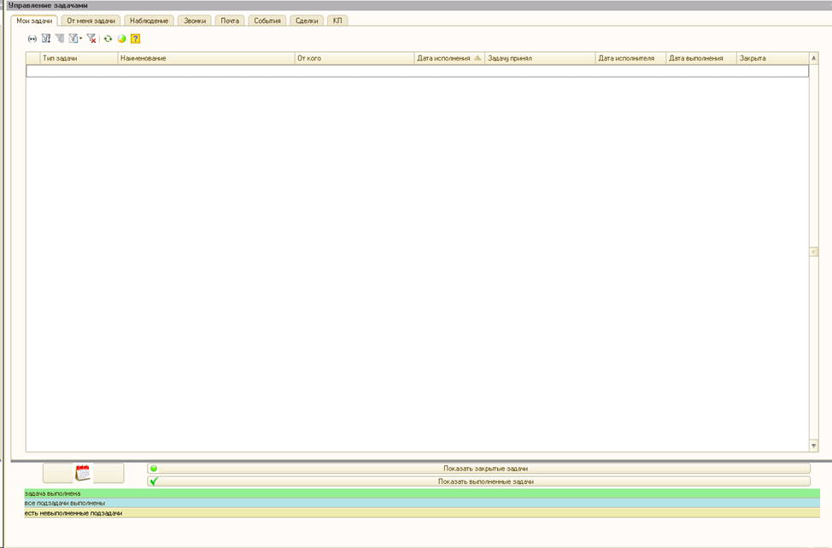Refresh the task list
Image resolution: width=832 pixels, height=548 pixels.
coord(108,38)
